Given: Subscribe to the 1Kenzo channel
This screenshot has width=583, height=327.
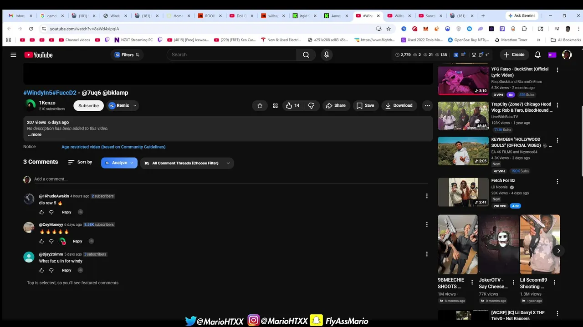Looking at the screenshot, I should point(88,105).
